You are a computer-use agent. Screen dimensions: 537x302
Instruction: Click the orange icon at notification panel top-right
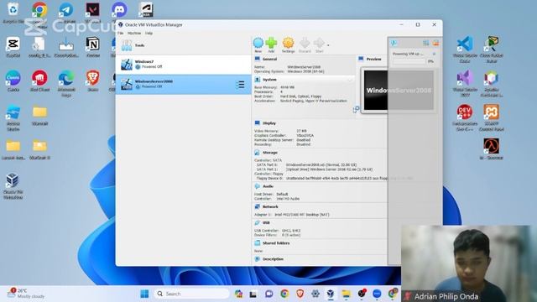435,43
